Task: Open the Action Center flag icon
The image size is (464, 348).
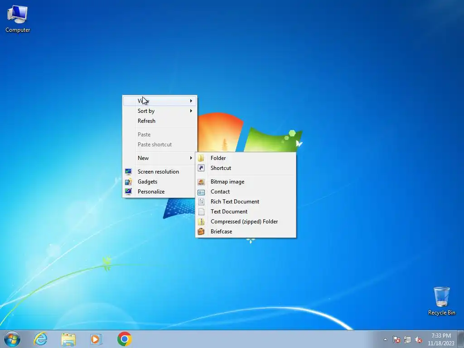Action: pos(396,339)
